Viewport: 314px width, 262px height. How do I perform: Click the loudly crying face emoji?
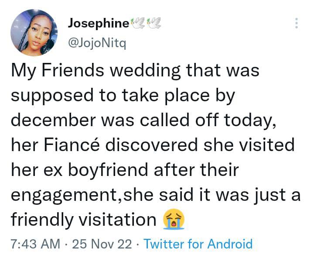coord(174,219)
